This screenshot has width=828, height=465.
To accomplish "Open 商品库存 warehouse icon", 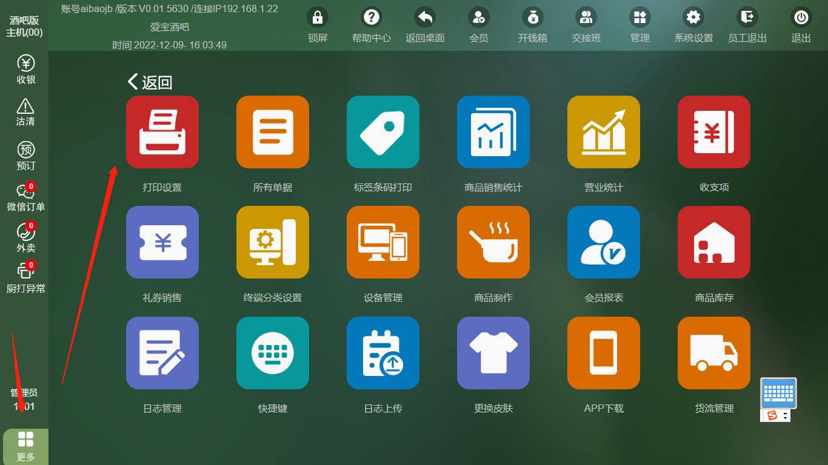I will tap(714, 242).
